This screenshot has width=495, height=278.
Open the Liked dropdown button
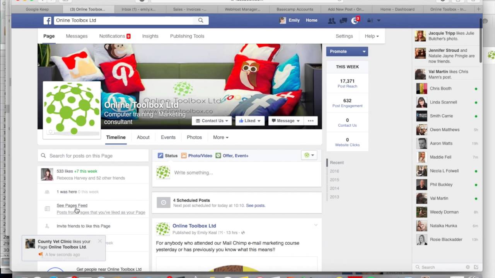(x=250, y=121)
